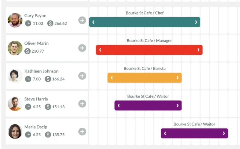Click right handle of Maria Dsclp's Waitor shift

pos(224,133)
